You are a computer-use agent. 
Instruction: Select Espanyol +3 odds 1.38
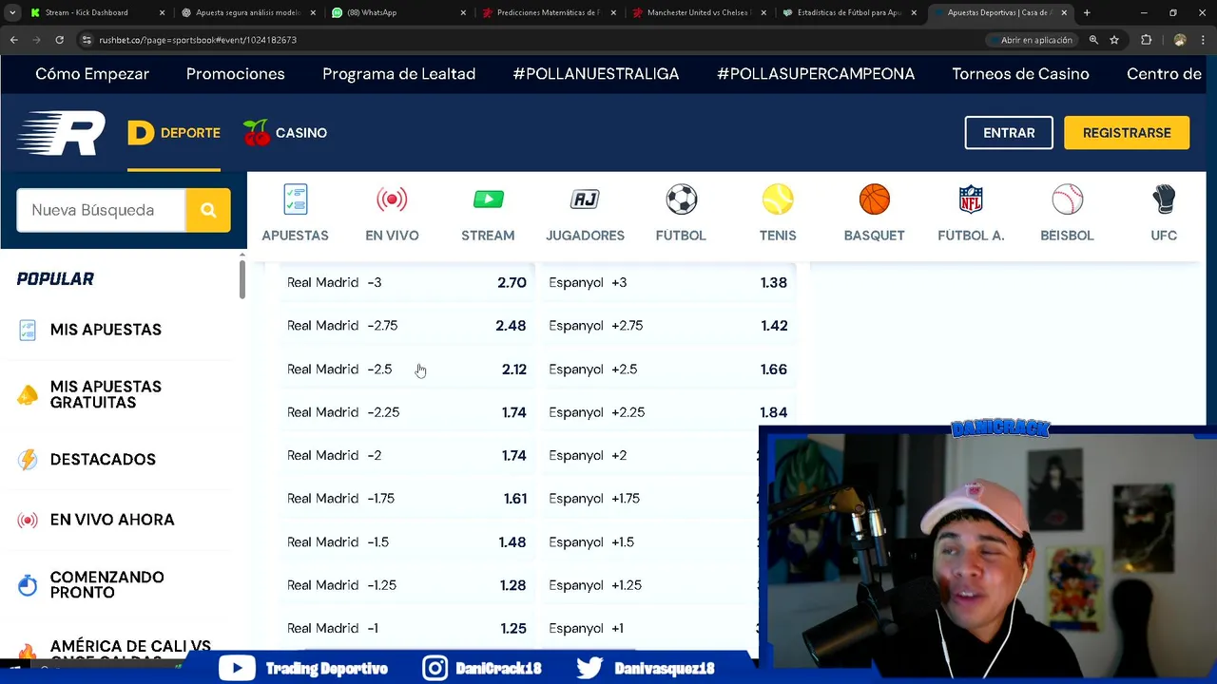pos(668,282)
